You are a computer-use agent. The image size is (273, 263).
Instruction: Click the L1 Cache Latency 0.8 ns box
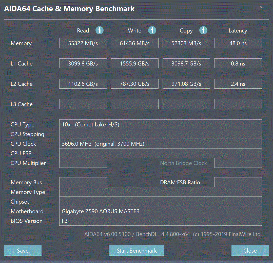click(x=238, y=63)
